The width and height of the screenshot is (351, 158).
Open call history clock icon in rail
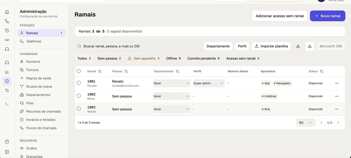point(7,30)
